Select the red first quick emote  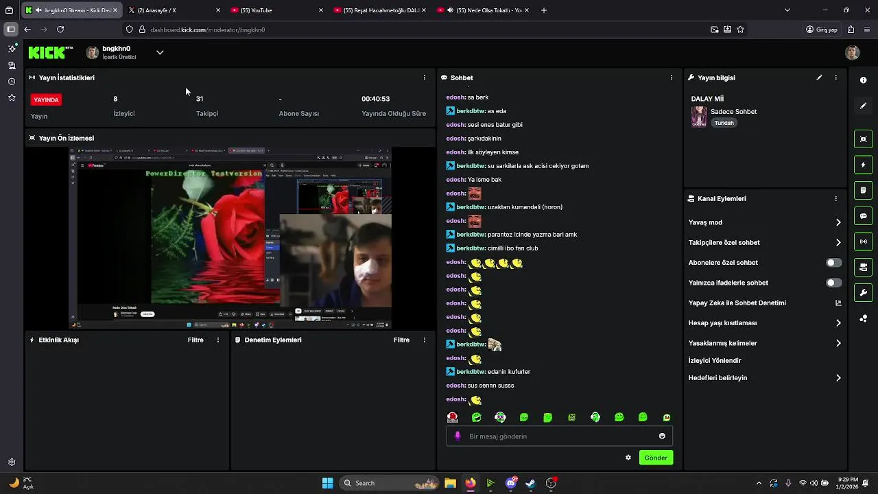[x=453, y=417]
